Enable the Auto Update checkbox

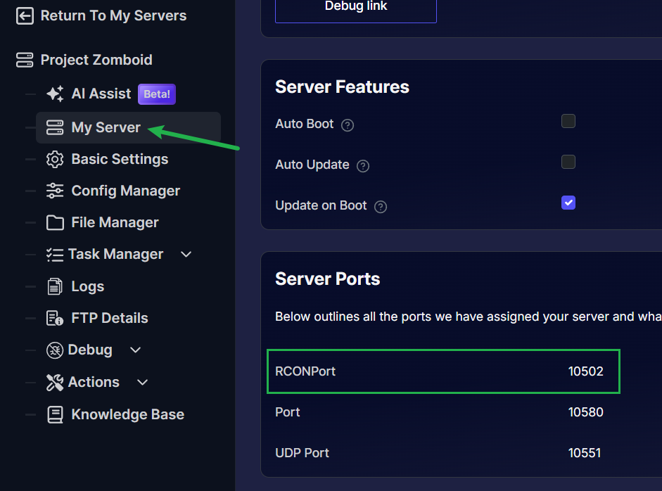[x=568, y=162]
